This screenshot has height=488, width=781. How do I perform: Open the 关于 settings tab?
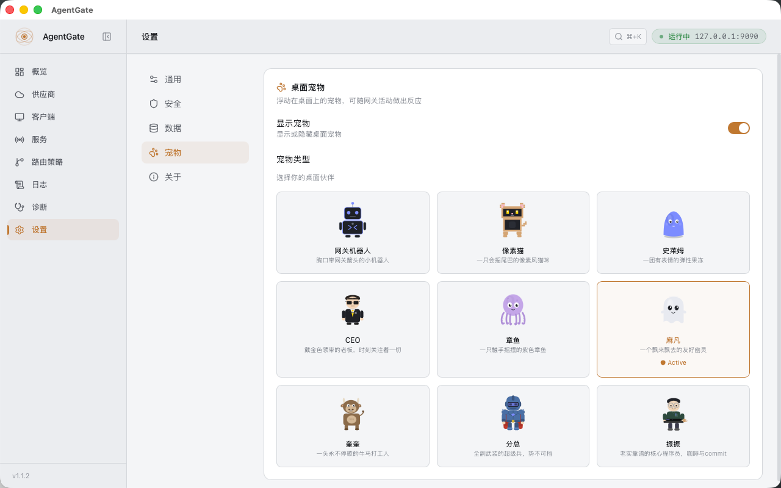[195, 177]
